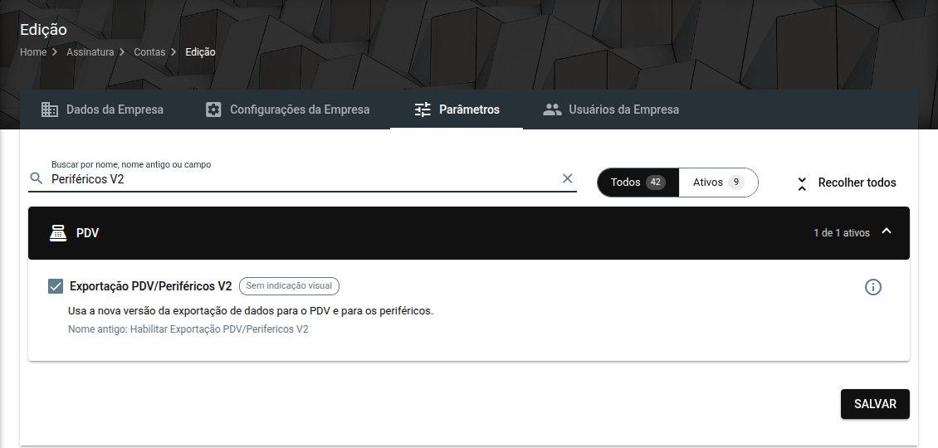
Task: Switch to the Ativos filter
Action: (719, 183)
